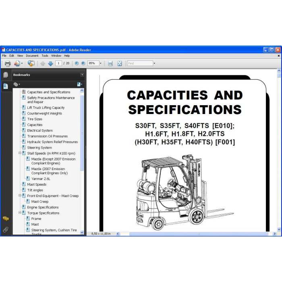
Task: Click bookmarks panel scroll up arrow
Action: (x=82, y=90)
